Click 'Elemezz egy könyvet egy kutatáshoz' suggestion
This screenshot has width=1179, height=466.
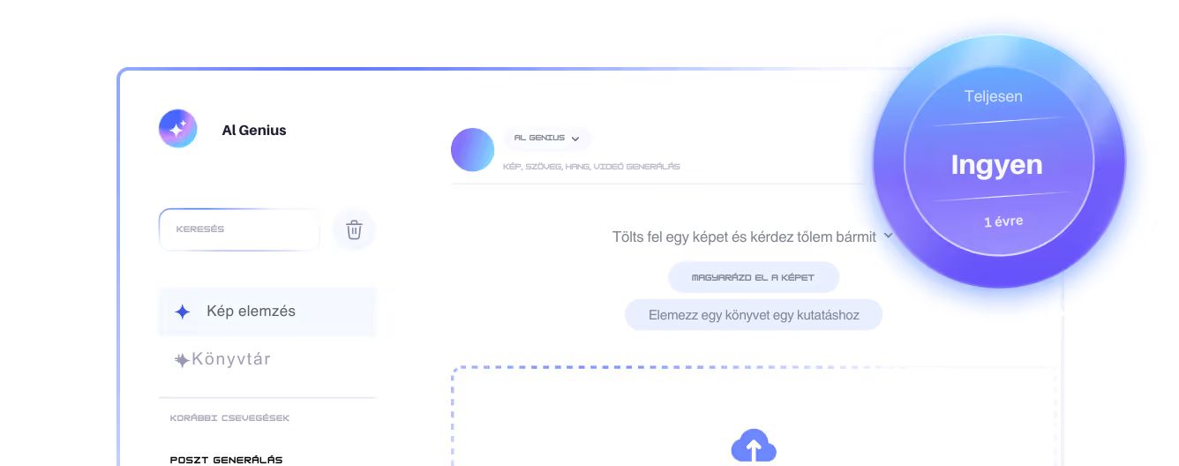pyautogui.click(x=754, y=314)
